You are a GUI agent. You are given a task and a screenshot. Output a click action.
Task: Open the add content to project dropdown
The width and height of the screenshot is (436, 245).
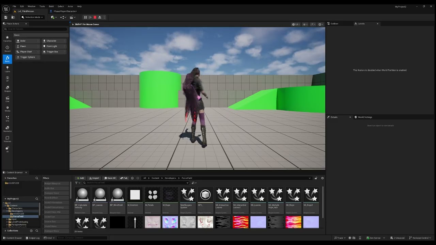53,17
